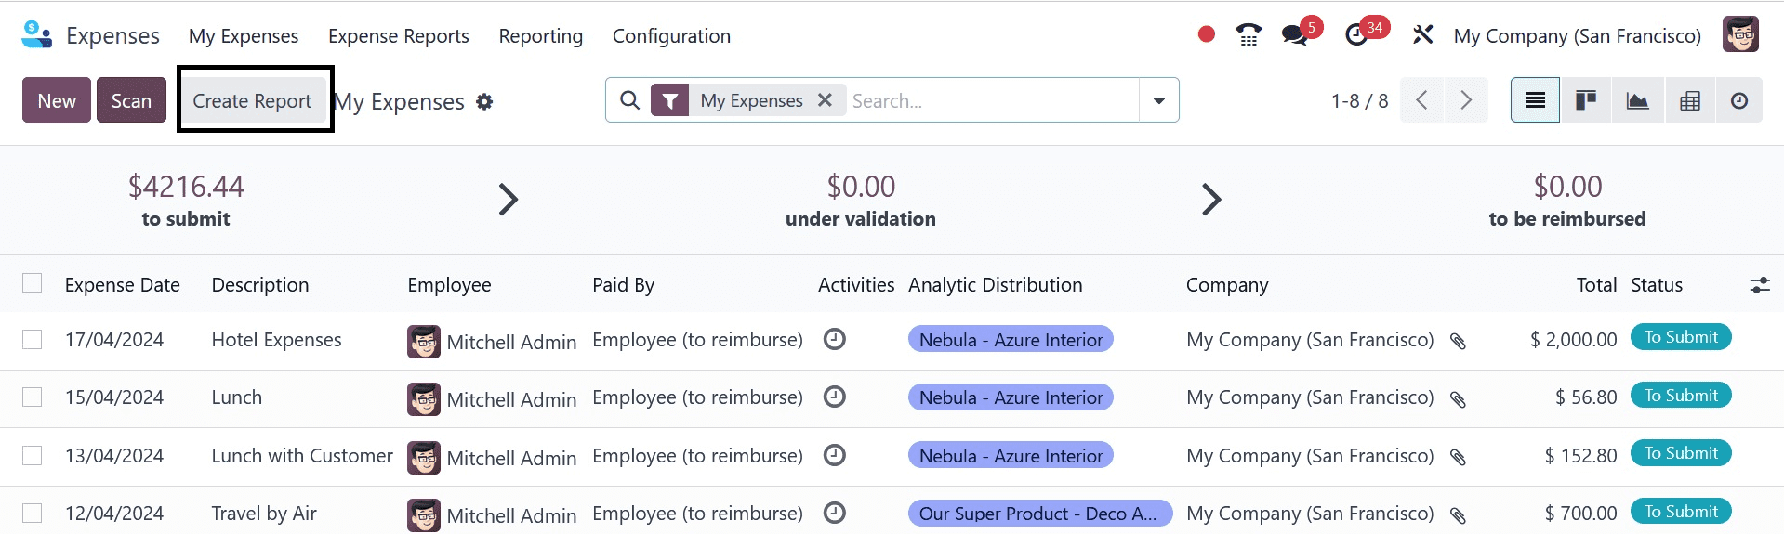This screenshot has height=534, width=1784.
Task: Open the user avatar menu
Action: [1740, 35]
